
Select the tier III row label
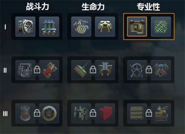coord(5,114)
